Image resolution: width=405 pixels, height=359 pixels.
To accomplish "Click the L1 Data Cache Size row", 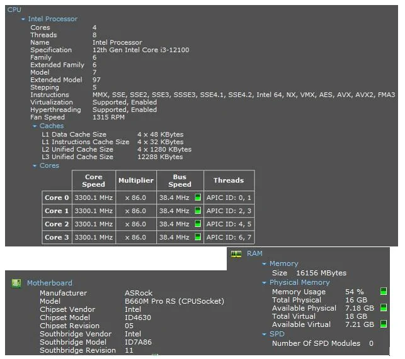I will coord(113,135).
